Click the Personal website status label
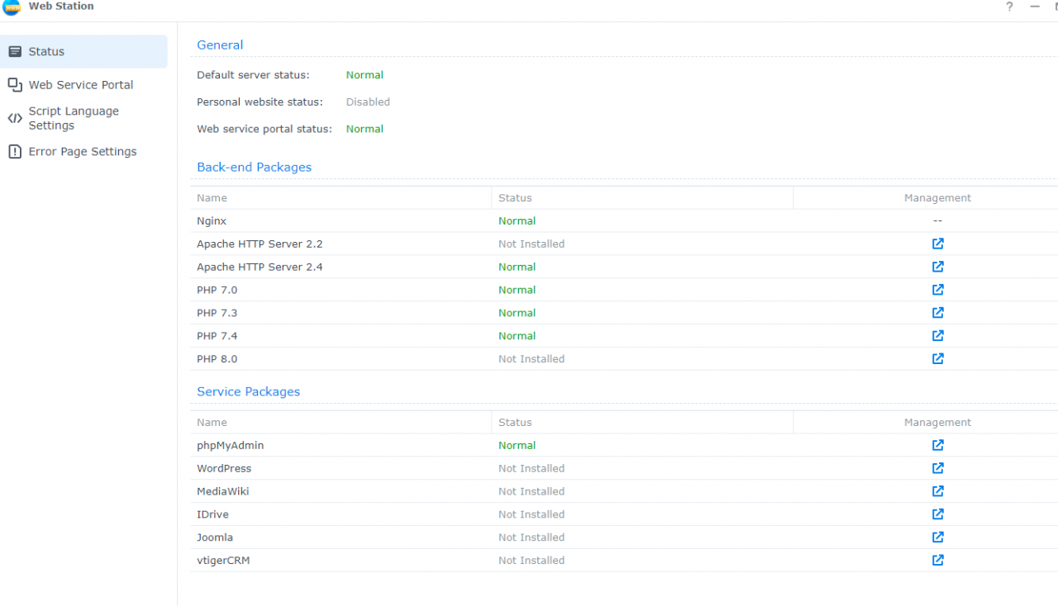 (x=260, y=102)
